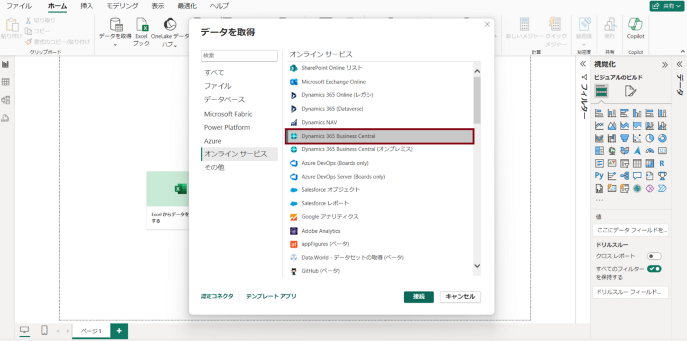Open the 表示 ribbon tab
This screenshot has height=341, width=687.
157,6
